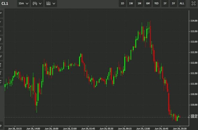Choose the 6M range button
This screenshot has height=130, width=198.
[x=148, y=4]
